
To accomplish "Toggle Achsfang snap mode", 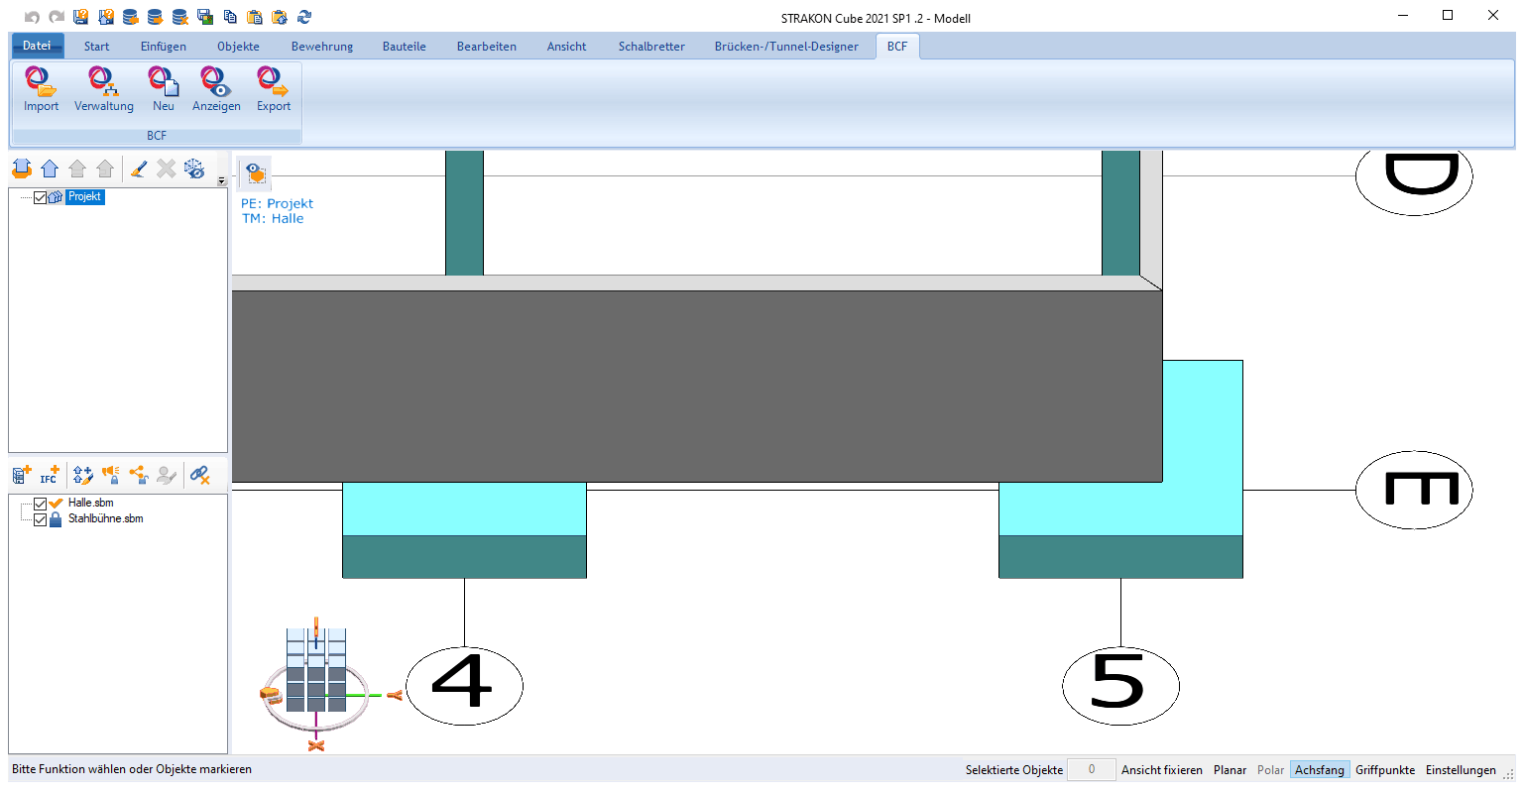I will pos(1319,770).
